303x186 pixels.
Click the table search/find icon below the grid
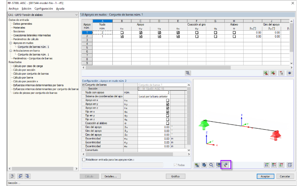tap(188, 73)
